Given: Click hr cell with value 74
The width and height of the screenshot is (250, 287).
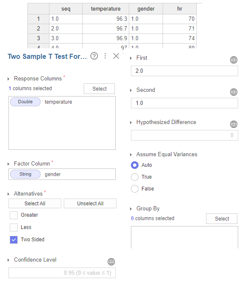Looking at the screenshot, I should click(179, 38).
